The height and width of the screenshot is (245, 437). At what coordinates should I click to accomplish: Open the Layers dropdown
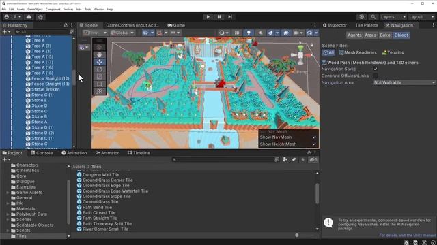click(393, 17)
